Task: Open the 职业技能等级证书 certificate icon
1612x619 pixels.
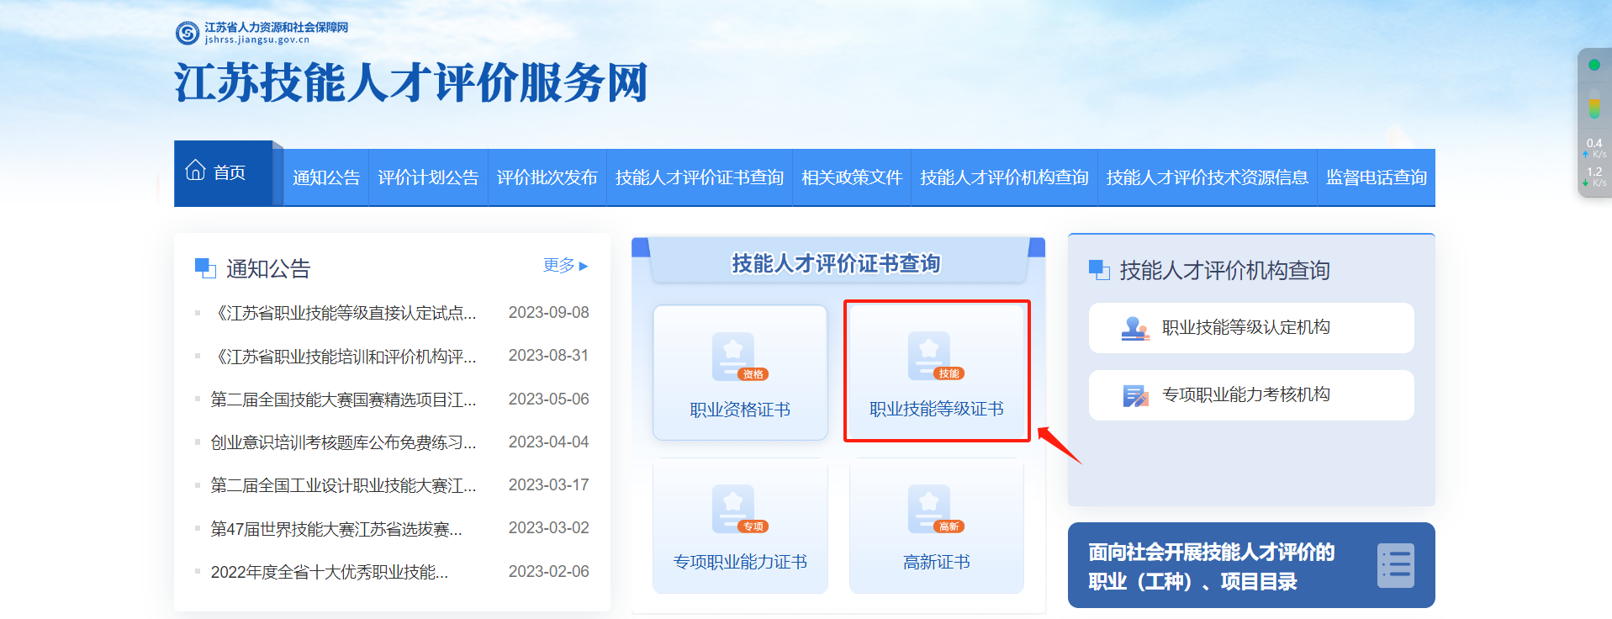Action: click(x=929, y=356)
